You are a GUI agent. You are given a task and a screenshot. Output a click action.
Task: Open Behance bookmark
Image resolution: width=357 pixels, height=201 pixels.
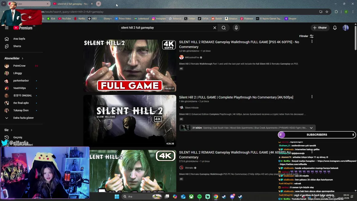[x=175, y=19]
